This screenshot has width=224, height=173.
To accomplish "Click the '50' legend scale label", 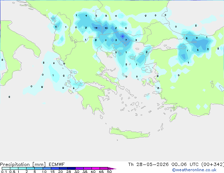I will point(109,172).
